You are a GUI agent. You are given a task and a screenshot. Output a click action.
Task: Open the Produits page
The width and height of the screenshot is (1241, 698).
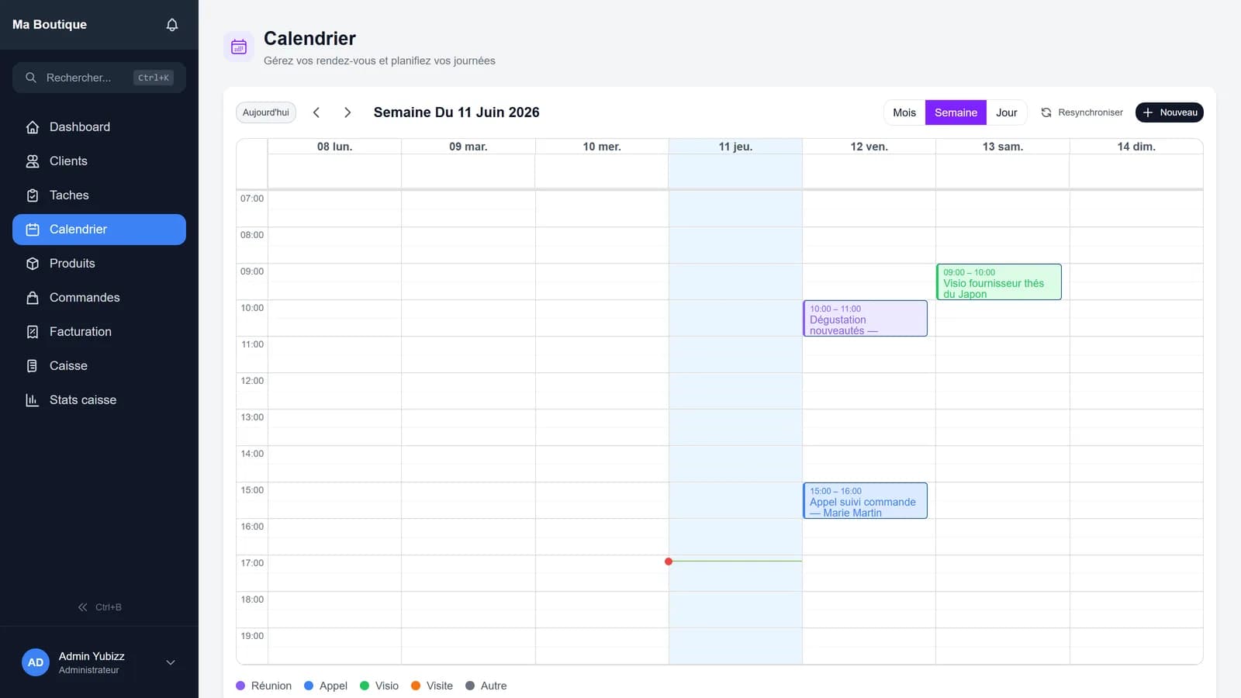99,264
